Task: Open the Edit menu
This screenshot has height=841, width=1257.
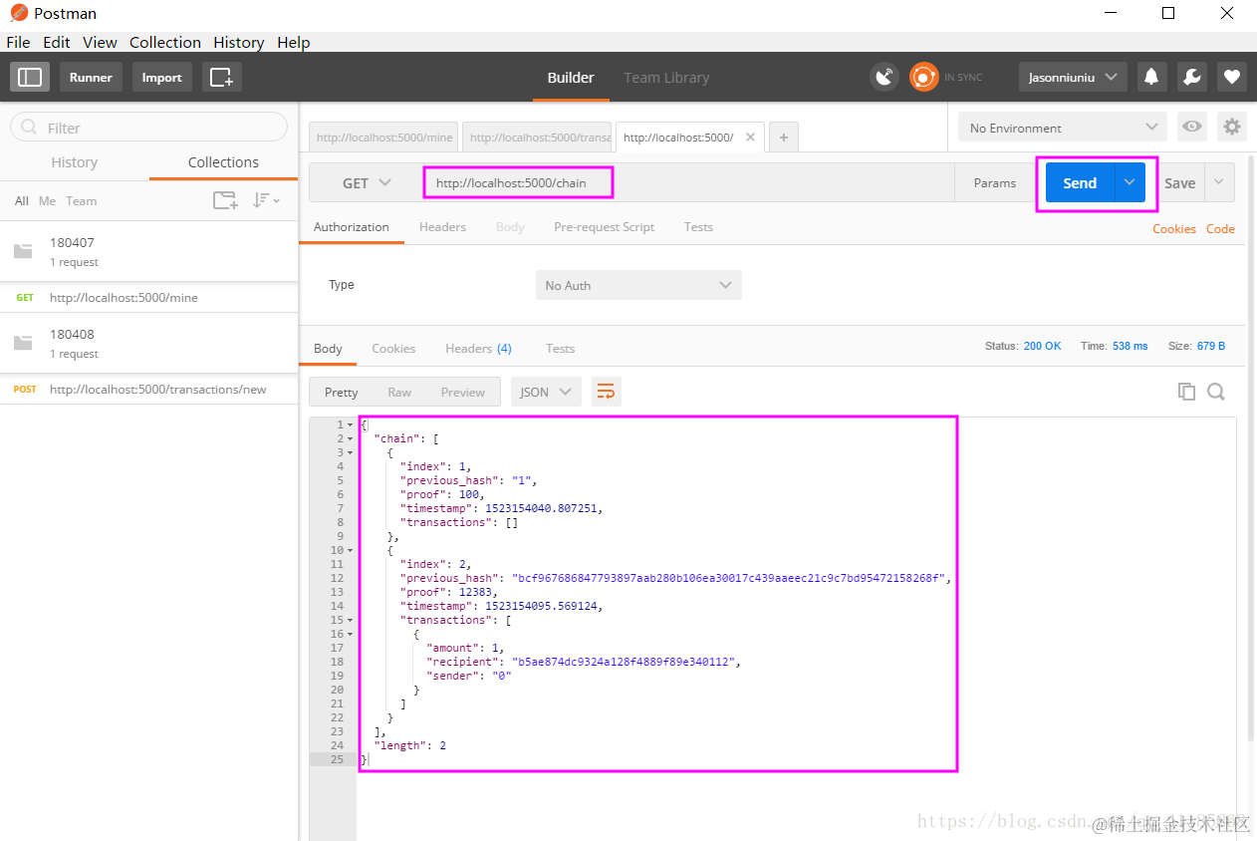Action: tap(57, 42)
